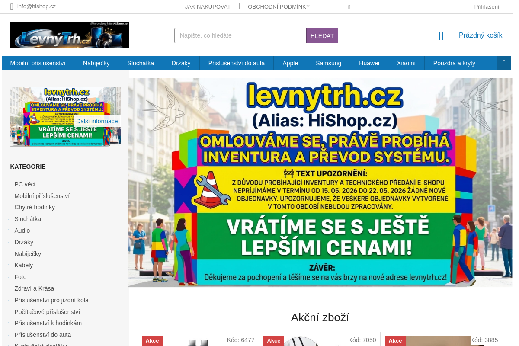Open Audio category text in sidebar
519x346 pixels.
click(22, 231)
